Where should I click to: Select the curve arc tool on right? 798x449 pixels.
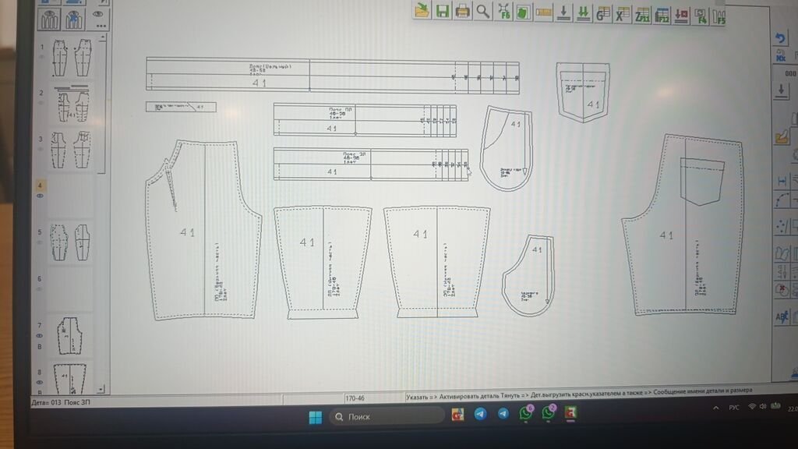tap(782, 200)
